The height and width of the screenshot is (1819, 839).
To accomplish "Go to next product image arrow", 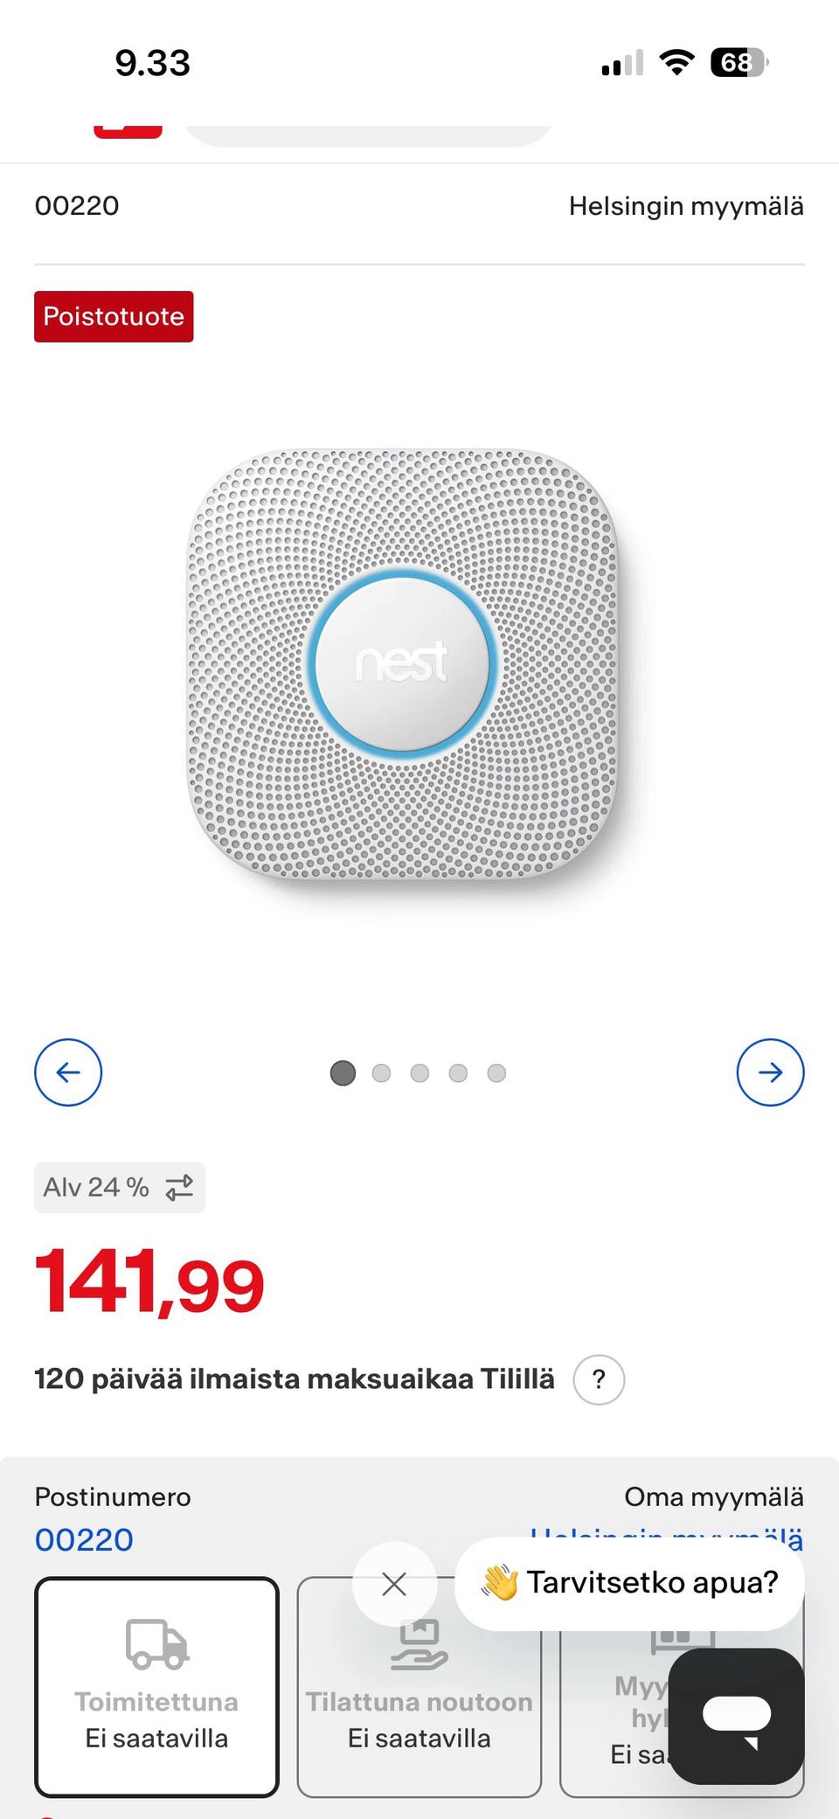I will click(x=770, y=1073).
